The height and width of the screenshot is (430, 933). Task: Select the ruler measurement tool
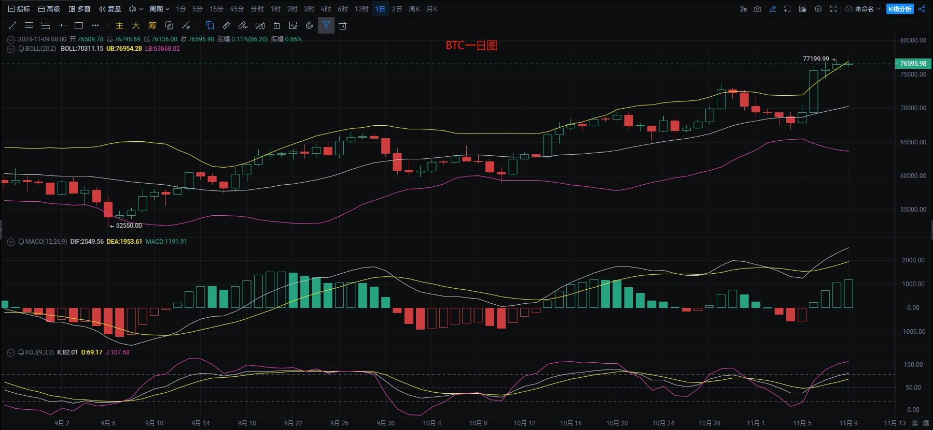(226, 25)
